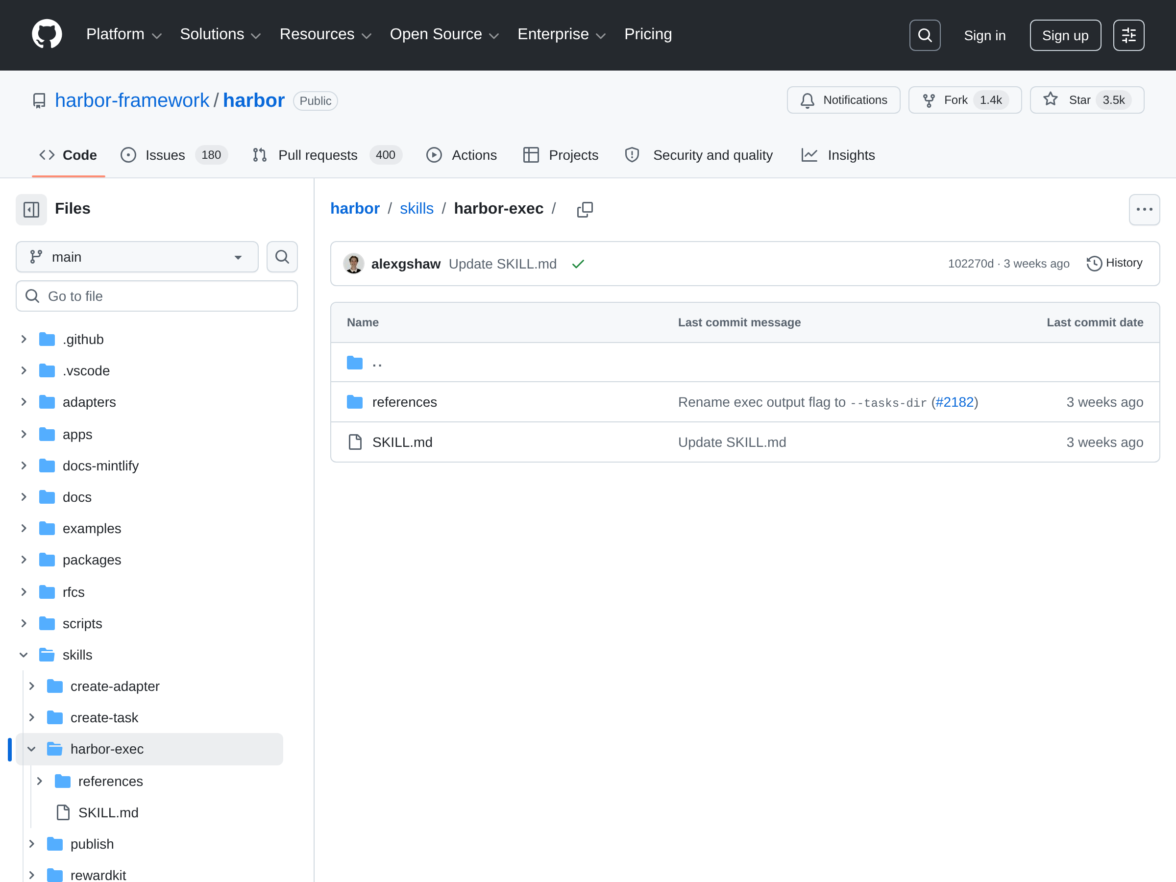Click the Sign up button
Viewport: 1176px width, 882px height.
click(1065, 35)
